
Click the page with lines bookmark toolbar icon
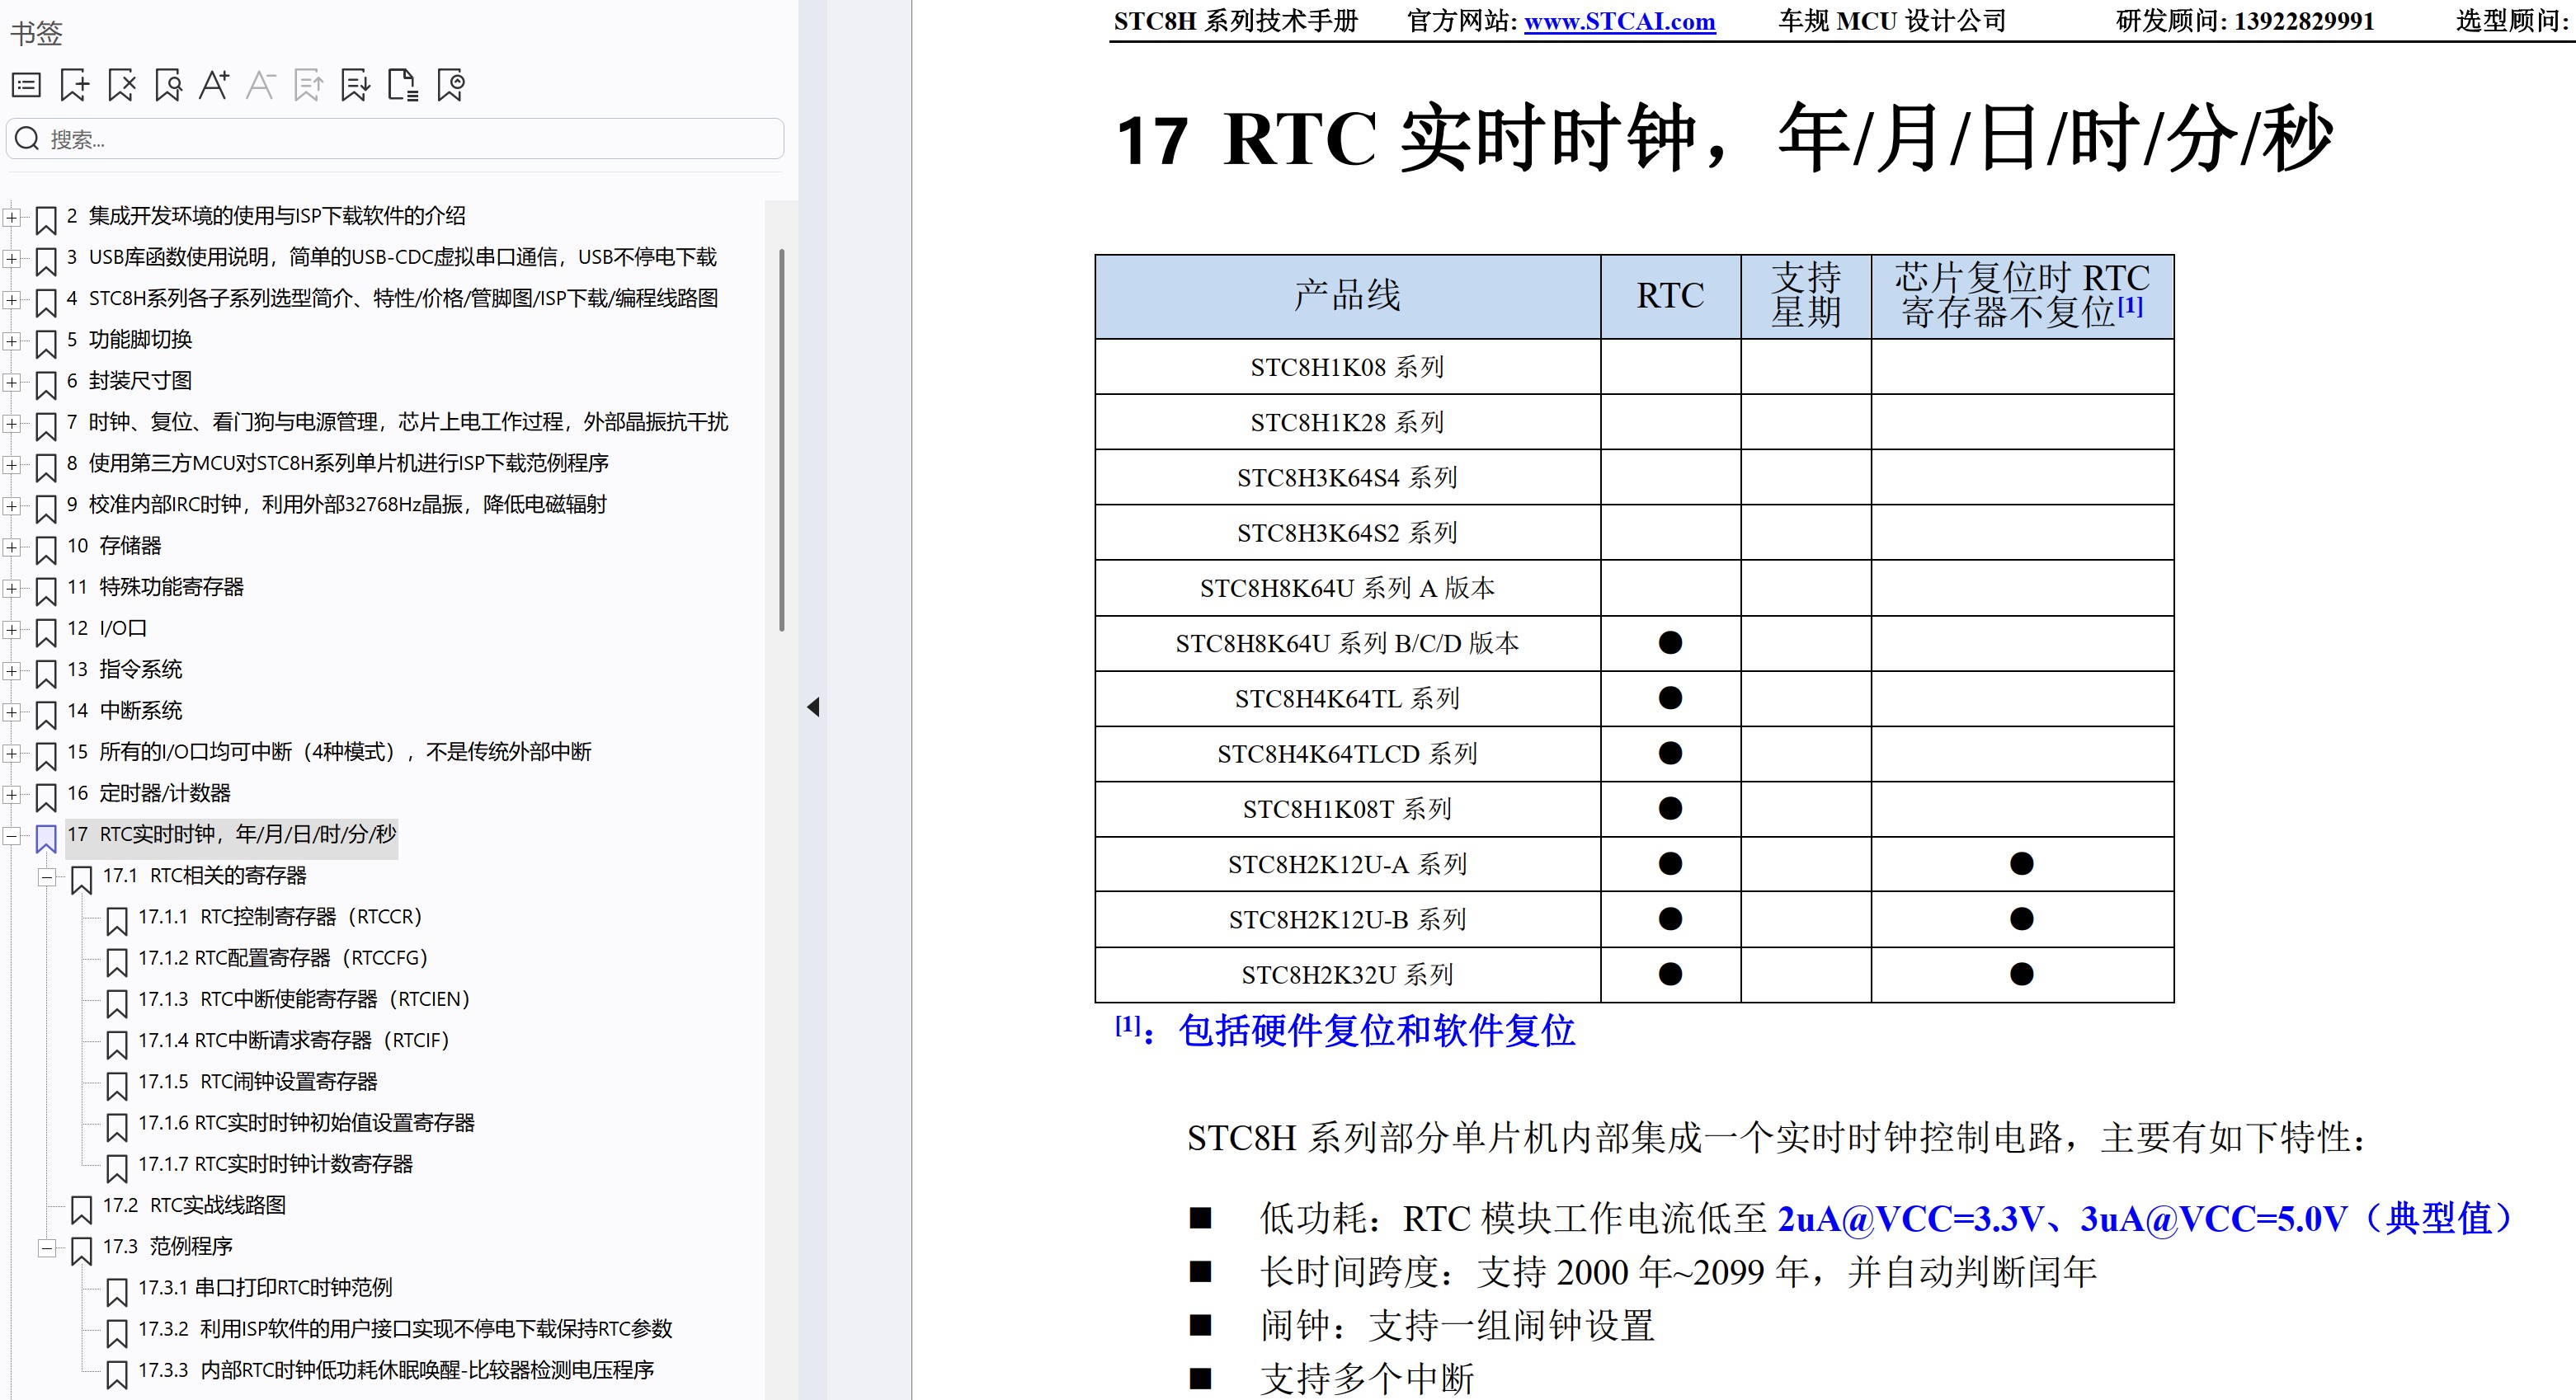coord(403,85)
